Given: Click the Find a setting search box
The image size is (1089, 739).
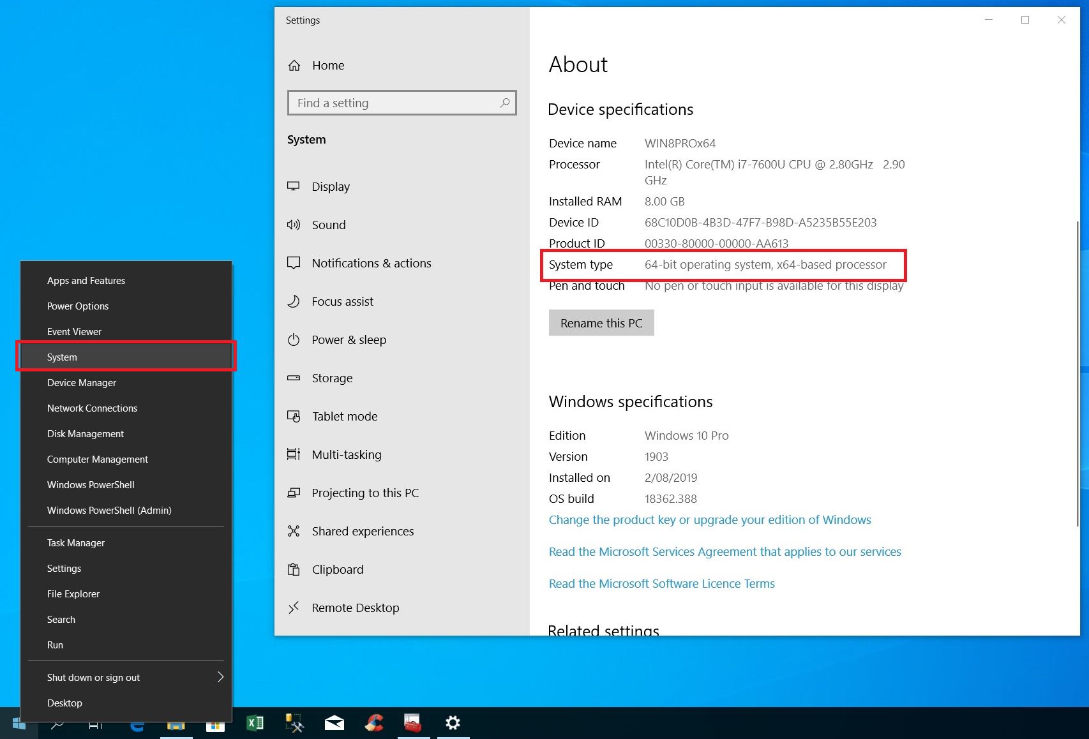Looking at the screenshot, I should coord(396,103).
